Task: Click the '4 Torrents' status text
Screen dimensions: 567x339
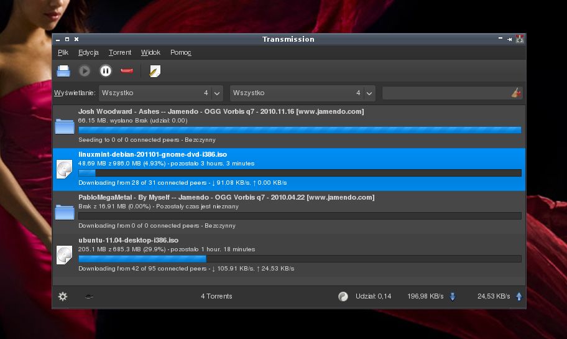Action: click(216, 296)
